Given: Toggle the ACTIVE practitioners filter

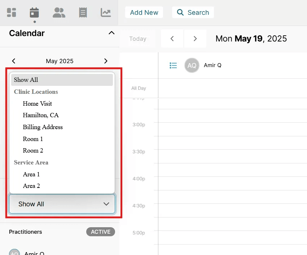Looking at the screenshot, I should click(x=100, y=232).
